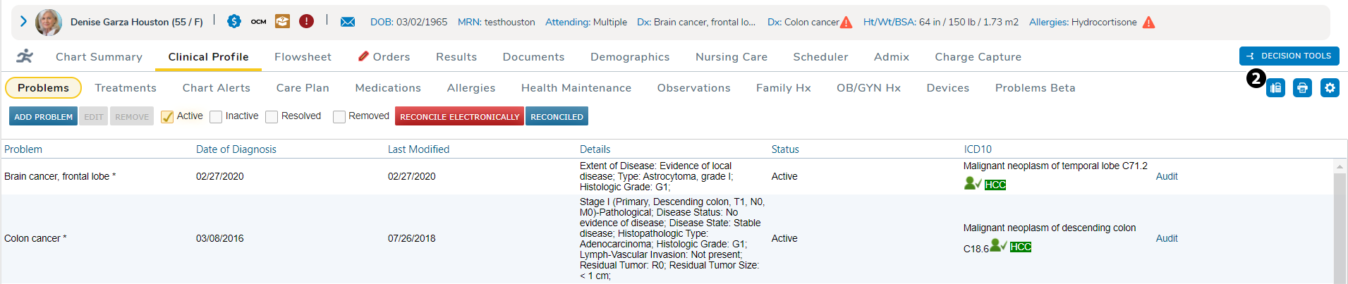Open the Decision Tools button
1348x284 pixels.
click(1289, 56)
